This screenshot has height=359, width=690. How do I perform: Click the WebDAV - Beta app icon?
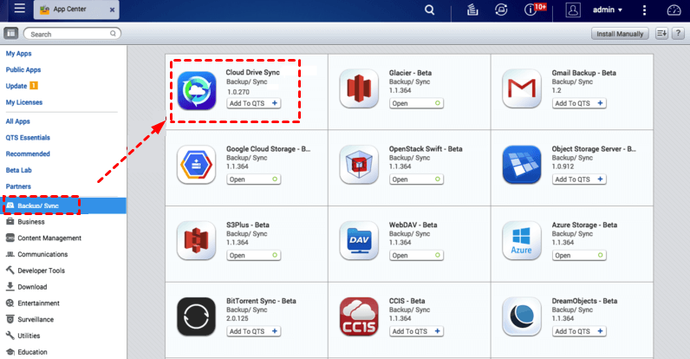(x=359, y=241)
